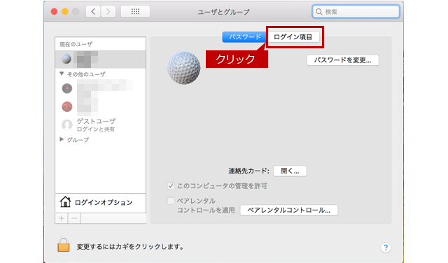This screenshot has width=448, height=263.
Task: Show all preferences with the grid icon
Action: (135, 11)
